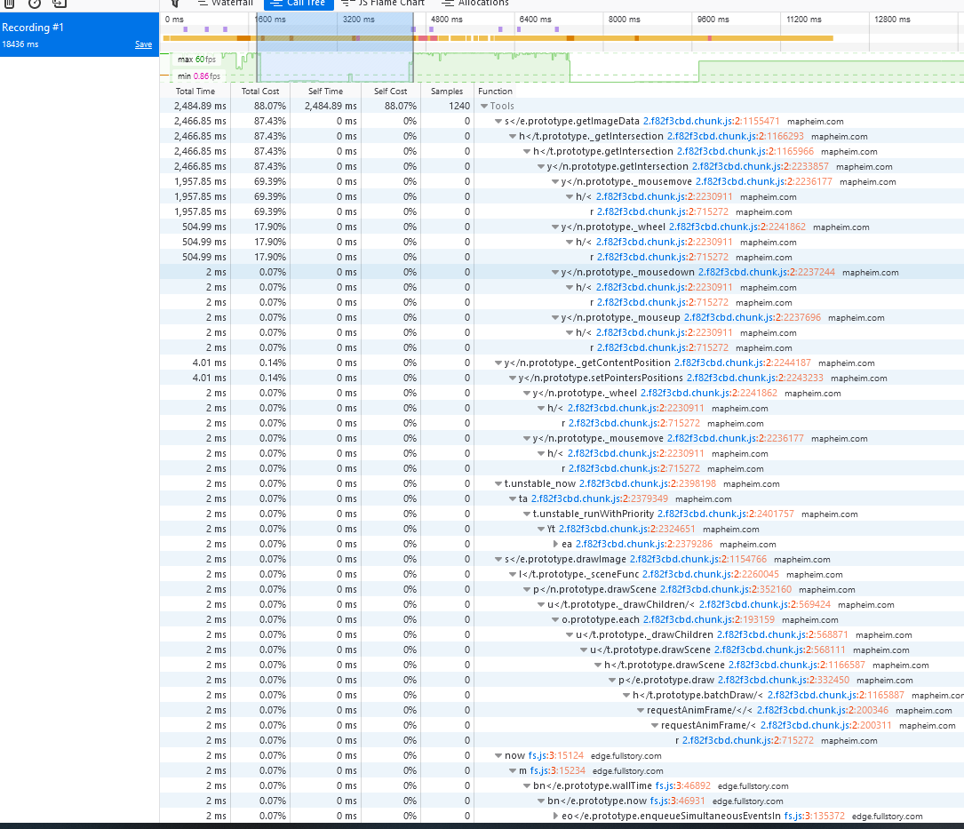Sort results by the Total Time column
The height and width of the screenshot is (829, 964).
[x=195, y=91]
